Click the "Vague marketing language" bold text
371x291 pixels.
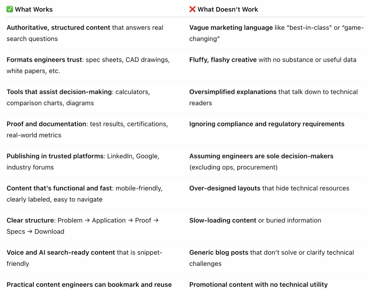231,28
